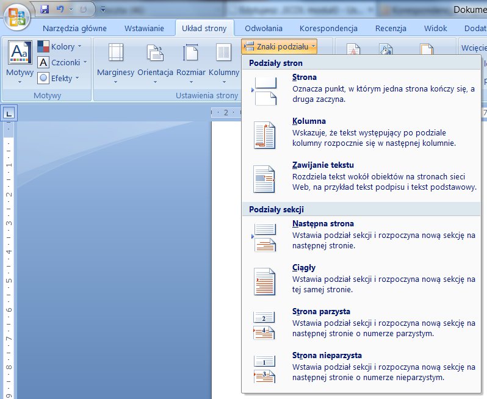Viewport: 487px width, 399px height.
Task: Open the Marginesy margins menu
Action: pos(115,63)
